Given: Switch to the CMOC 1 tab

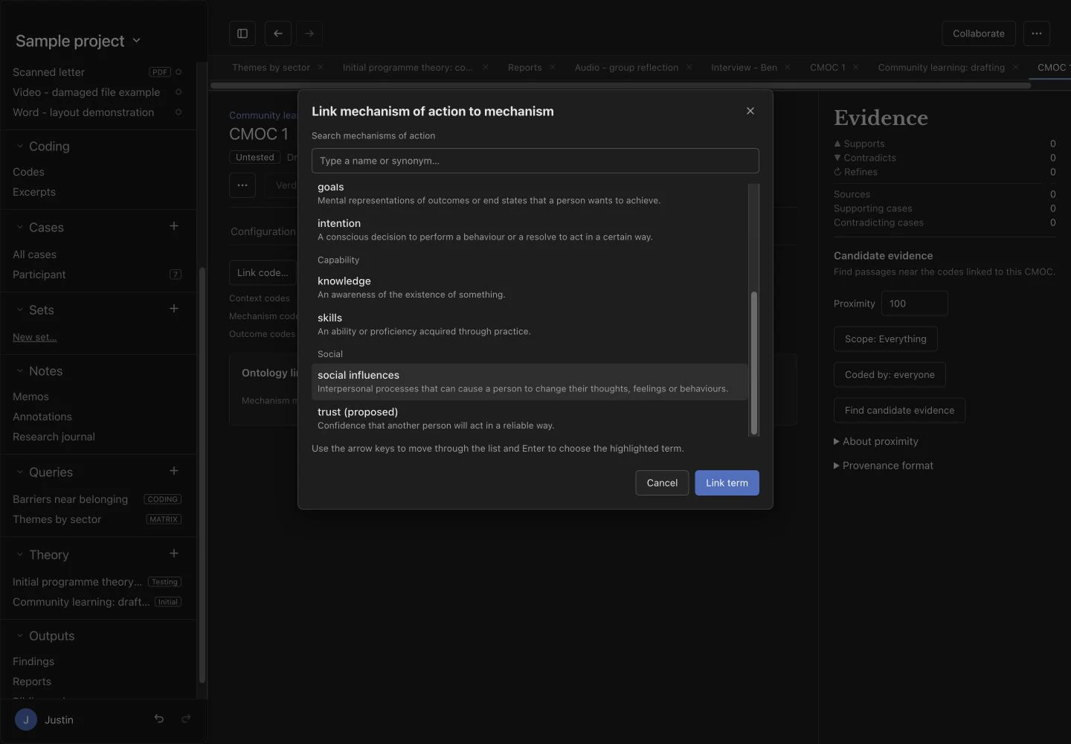Looking at the screenshot, I should pos(828,67).
